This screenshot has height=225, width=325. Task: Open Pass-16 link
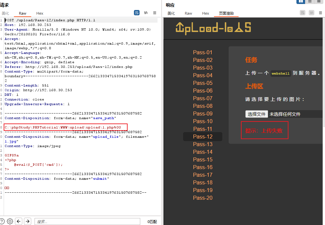coord(202,167)
